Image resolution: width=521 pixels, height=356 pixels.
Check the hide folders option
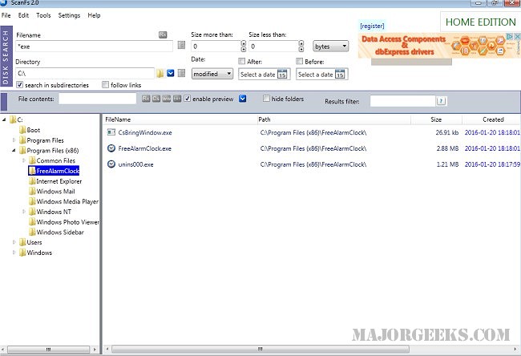pyautogui.click(x=266, y=99)
